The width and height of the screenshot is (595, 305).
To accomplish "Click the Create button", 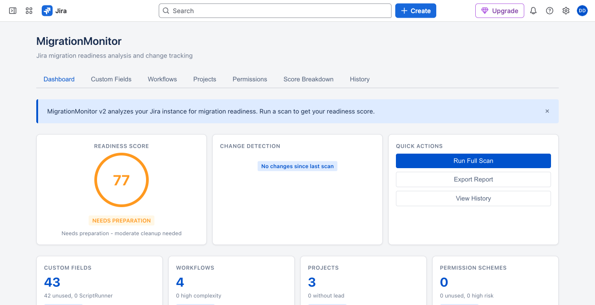I will (x=415, y=10).
